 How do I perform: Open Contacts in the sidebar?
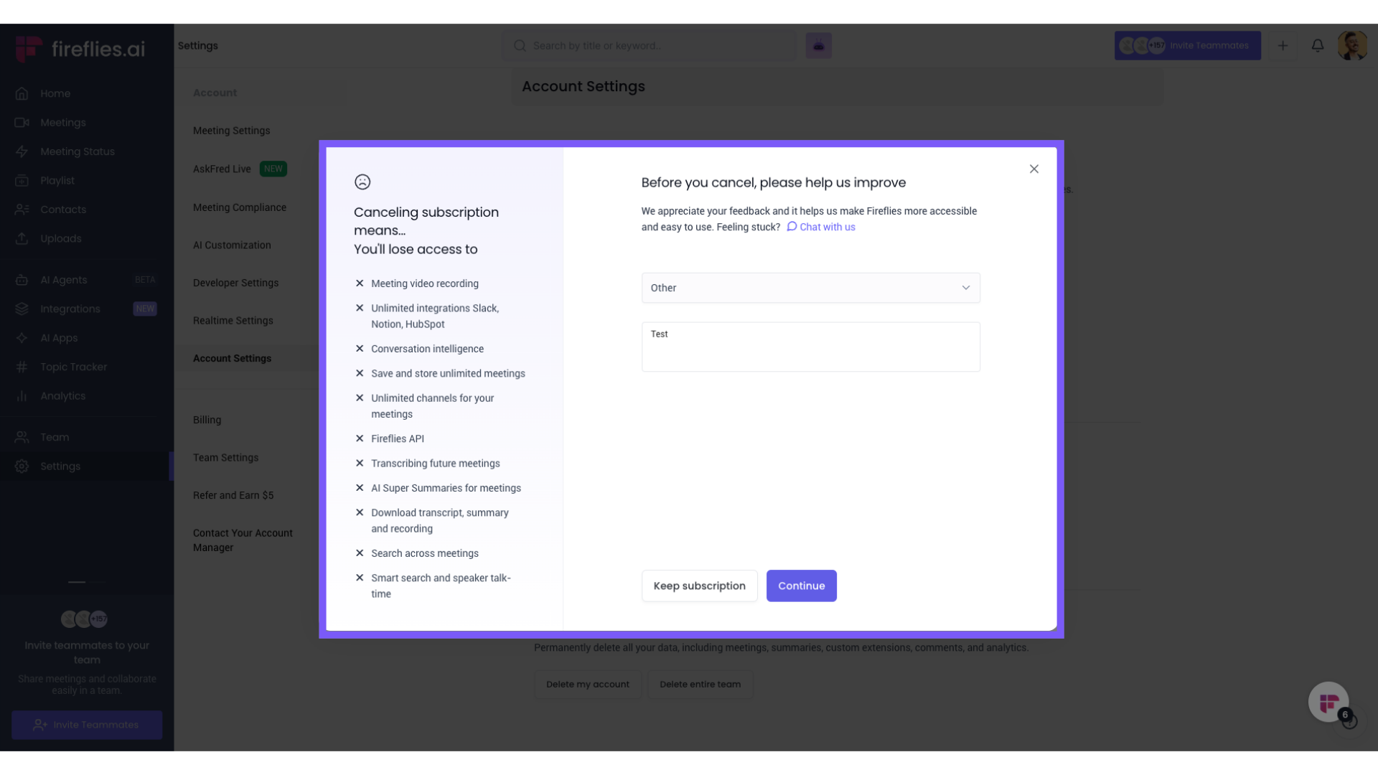click(22, 209)
